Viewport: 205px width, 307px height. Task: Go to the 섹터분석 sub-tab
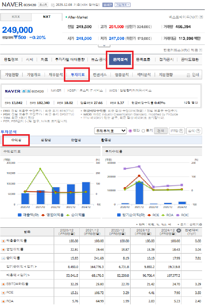144,75
